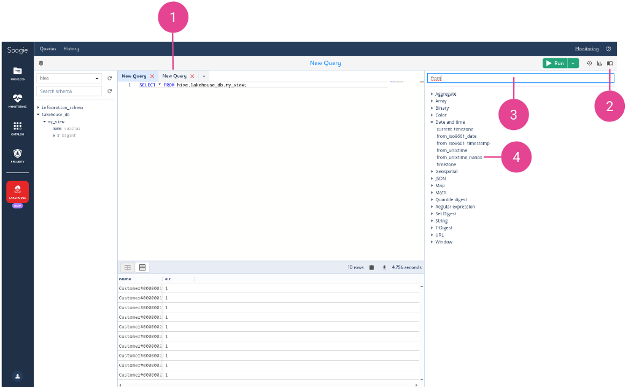631x387 pixels.
Task: Open the help question mark icon
Action: point(608,48)
